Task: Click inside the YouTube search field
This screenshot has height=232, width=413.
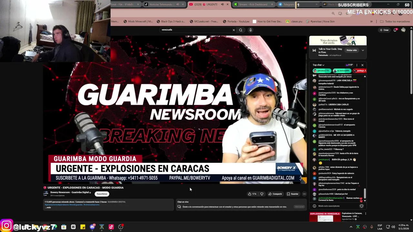Action: [195, 30]
